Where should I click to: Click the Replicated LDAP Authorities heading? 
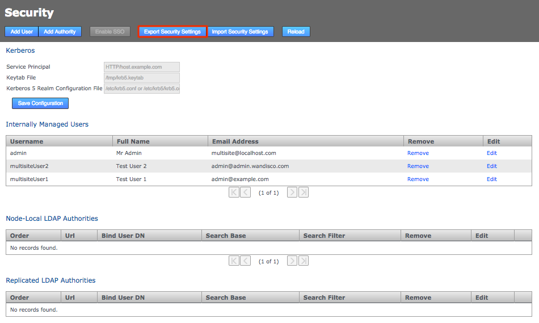(x=50, y=280)
